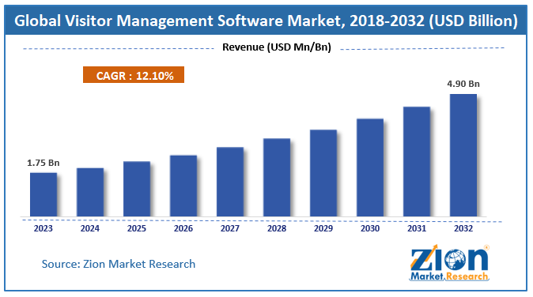Select the 2031 bar in the chart
Screen dimensions: 533x297
417,162
